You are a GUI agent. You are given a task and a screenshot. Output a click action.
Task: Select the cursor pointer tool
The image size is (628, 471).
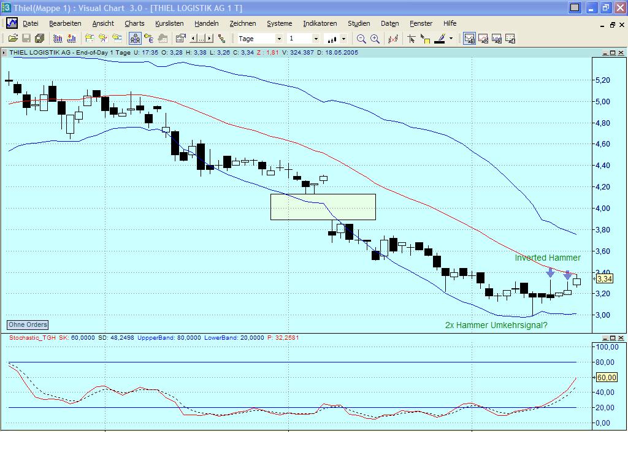point(411,38)
